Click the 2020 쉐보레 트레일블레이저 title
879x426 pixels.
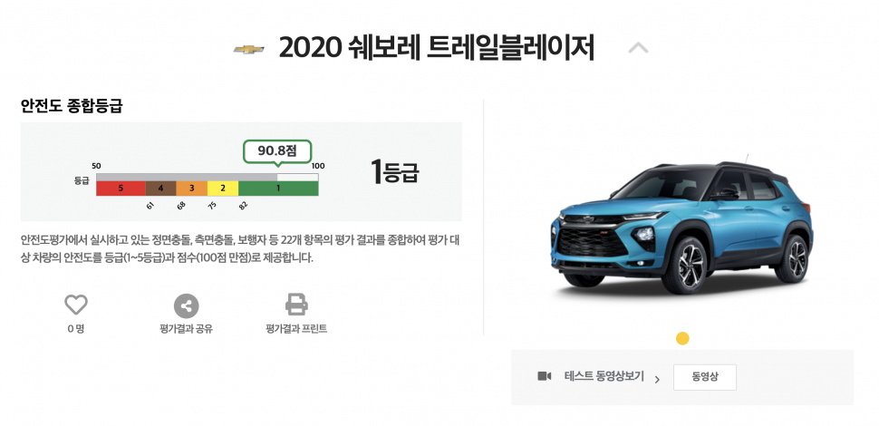click(436, 49)
